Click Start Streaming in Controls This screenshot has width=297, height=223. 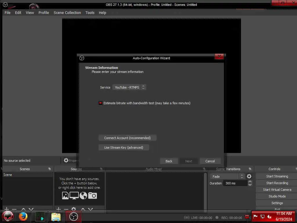point(277,176)
